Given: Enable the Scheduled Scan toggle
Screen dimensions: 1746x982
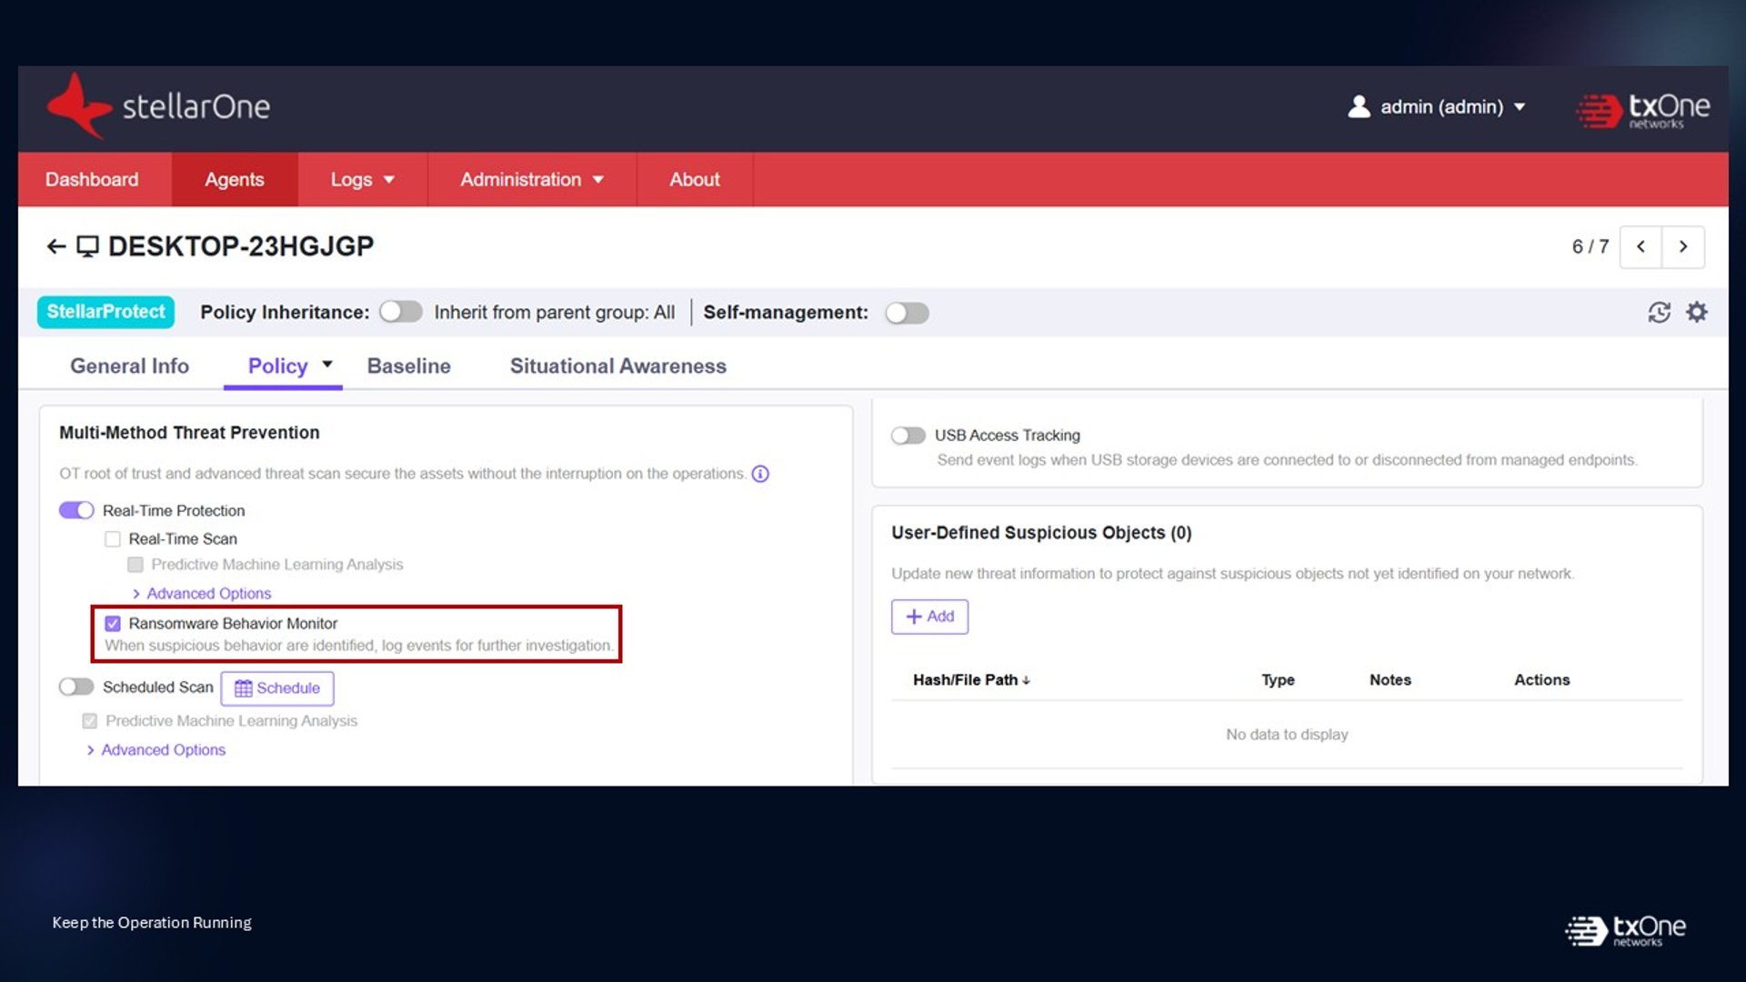Looking at the screenshot, I should point(76,686).
